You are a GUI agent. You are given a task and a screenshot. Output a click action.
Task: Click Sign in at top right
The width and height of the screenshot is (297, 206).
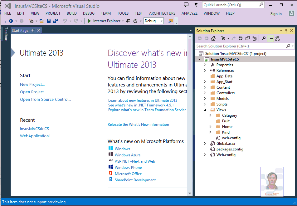[x=276, y=14]
